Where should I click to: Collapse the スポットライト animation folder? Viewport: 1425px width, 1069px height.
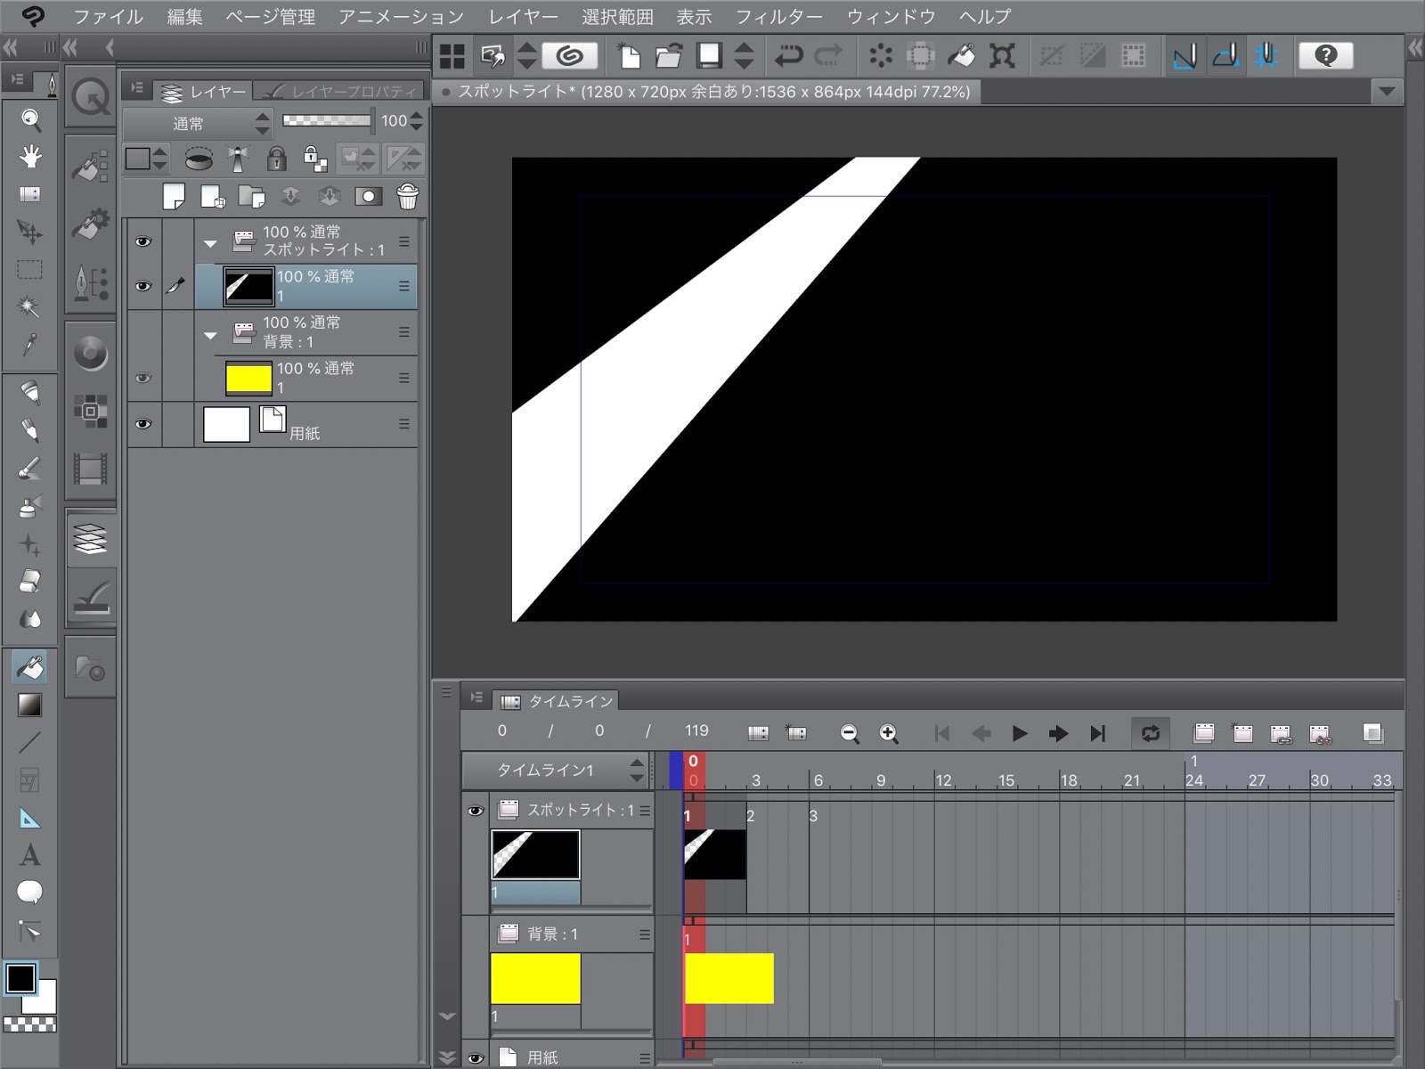(210, 242)
